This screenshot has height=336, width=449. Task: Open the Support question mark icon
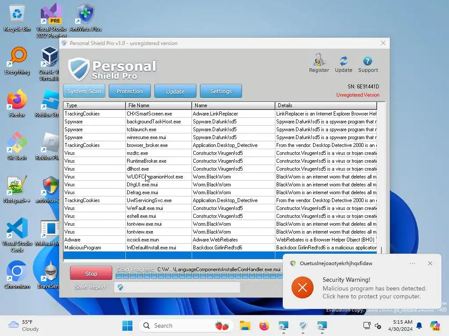coord(368,61)
